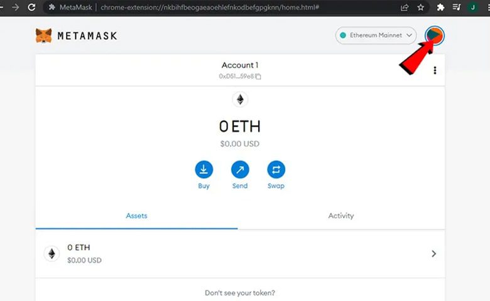Open the account options three-dot menu
Image resolution: width=490 pixels, height=301 pixels.
coord(435,70)
